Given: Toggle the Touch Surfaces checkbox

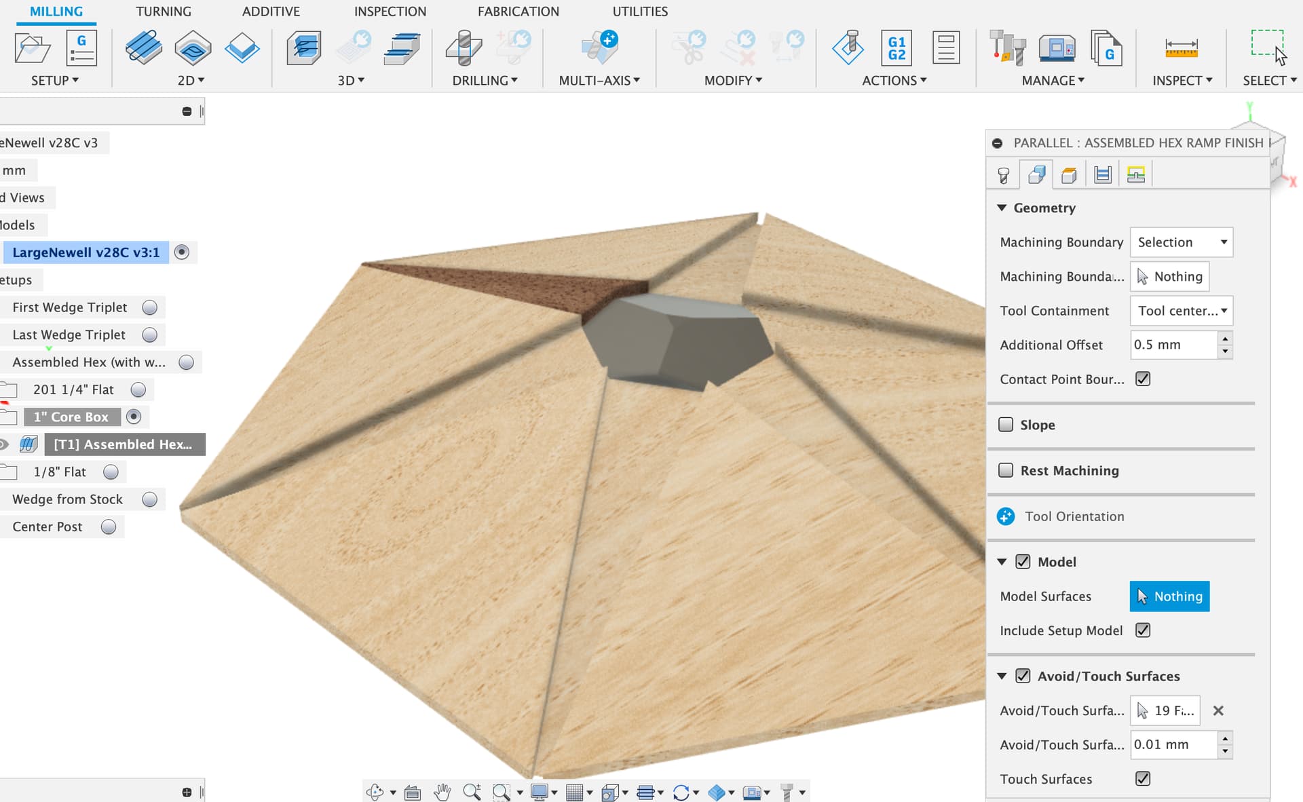Looking at the screenshot, I should click(1143, 778).
